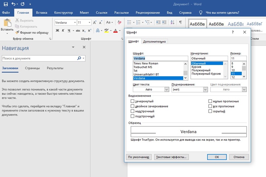Show paragraph marks with ¶ icon

181,22
